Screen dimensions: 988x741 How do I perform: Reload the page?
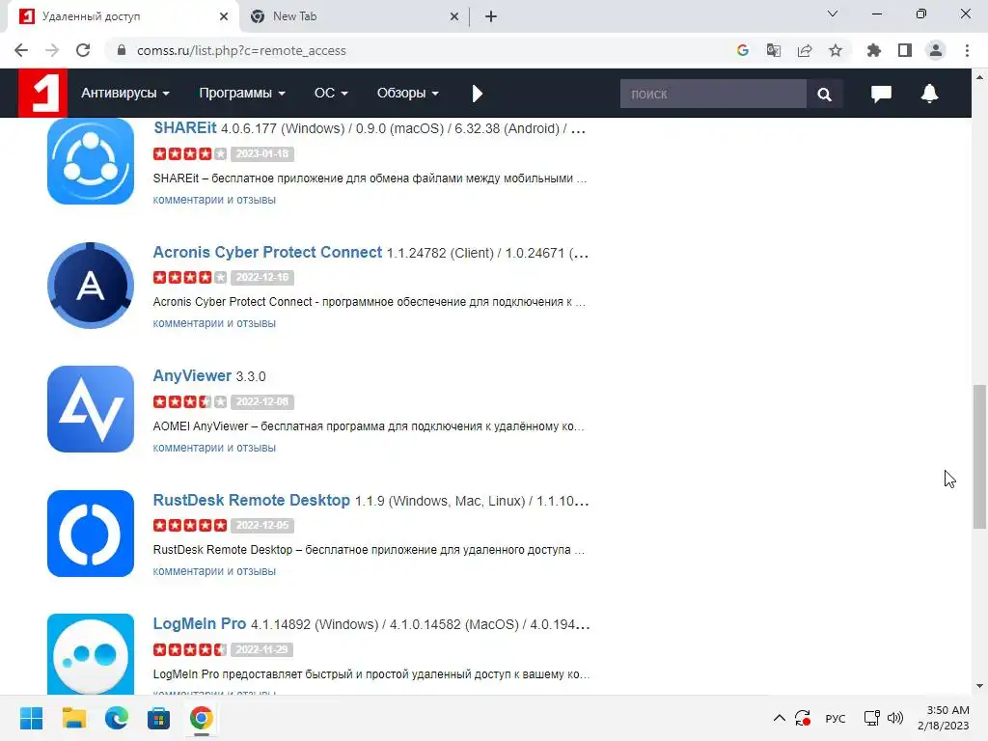tap(83, 50)
